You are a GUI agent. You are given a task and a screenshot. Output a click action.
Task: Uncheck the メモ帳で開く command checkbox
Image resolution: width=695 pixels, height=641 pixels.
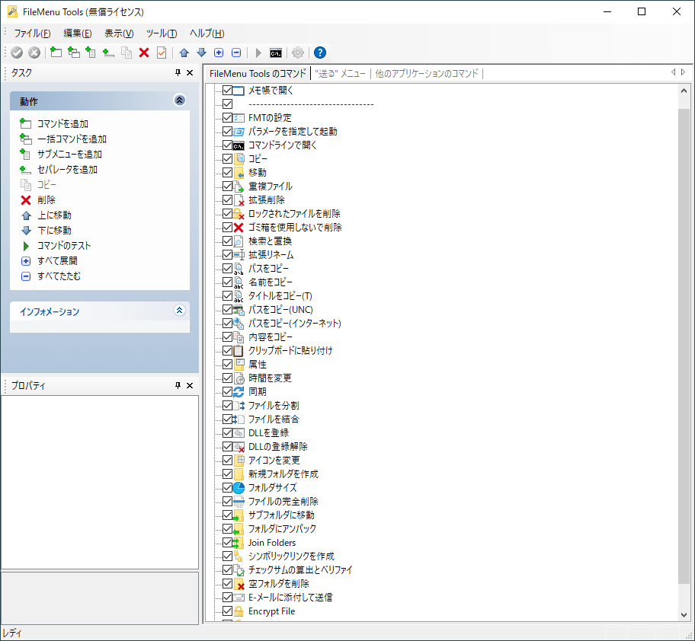click(229, 90)
